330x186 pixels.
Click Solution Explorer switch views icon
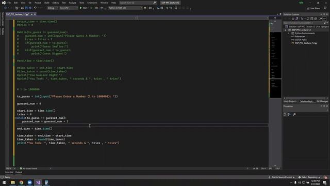click(297, 19)
